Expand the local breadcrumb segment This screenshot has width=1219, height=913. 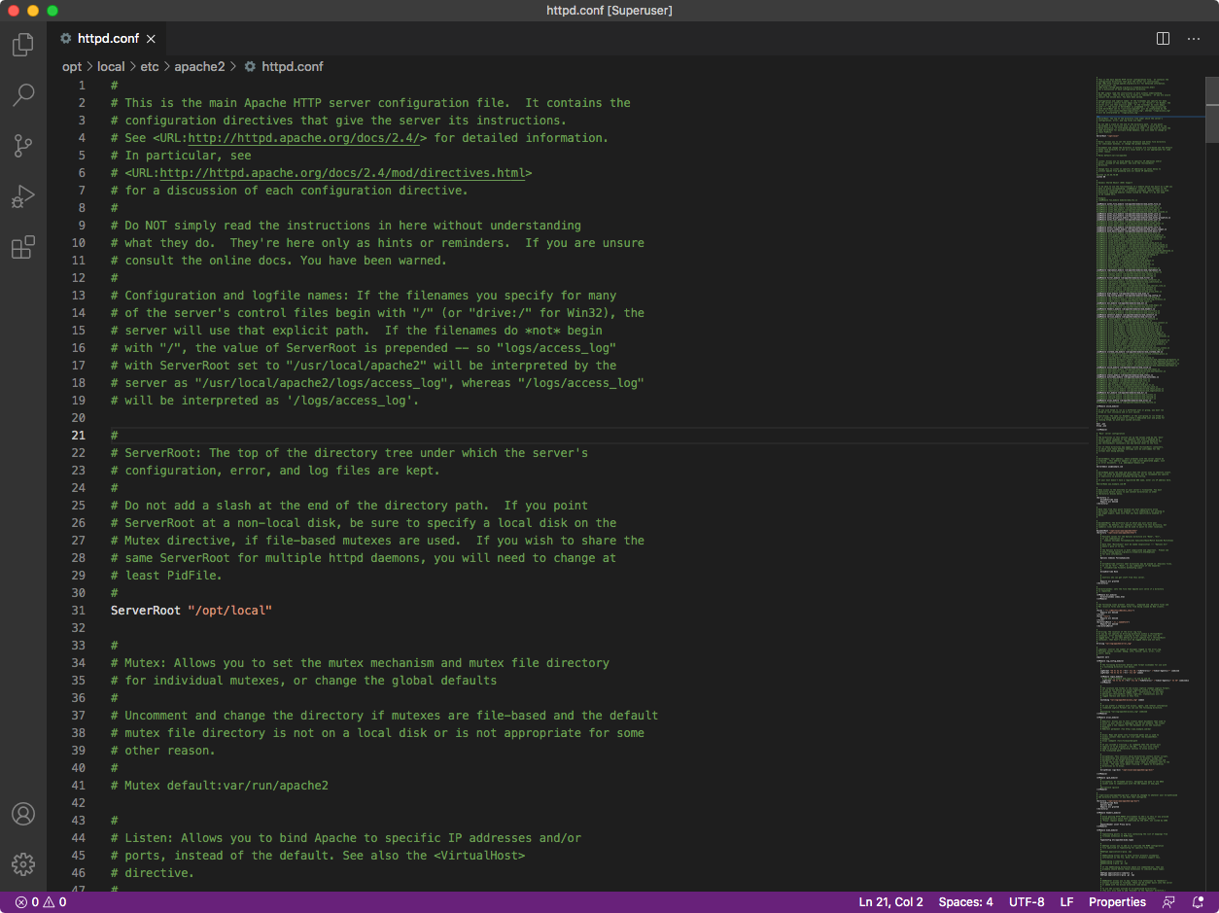pos(111,67)
